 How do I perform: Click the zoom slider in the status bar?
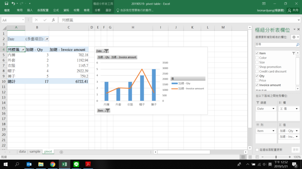276,157
